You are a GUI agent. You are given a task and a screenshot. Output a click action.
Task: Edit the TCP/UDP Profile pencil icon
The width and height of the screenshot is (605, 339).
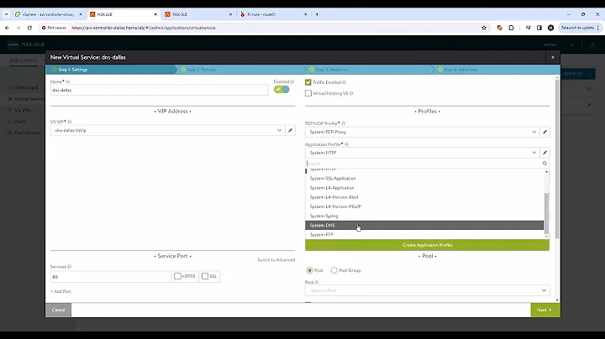tap(544, 132)
